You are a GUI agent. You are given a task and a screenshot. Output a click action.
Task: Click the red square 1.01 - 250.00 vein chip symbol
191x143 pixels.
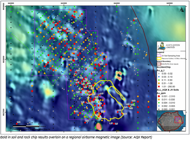pos(159,87)
